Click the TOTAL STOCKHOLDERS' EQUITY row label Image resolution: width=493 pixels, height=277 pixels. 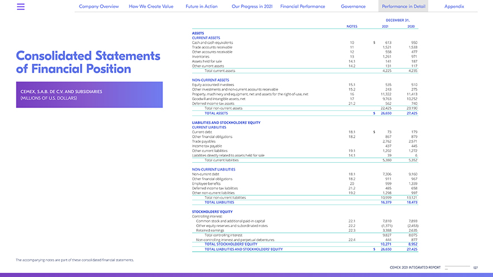[231, 244]
